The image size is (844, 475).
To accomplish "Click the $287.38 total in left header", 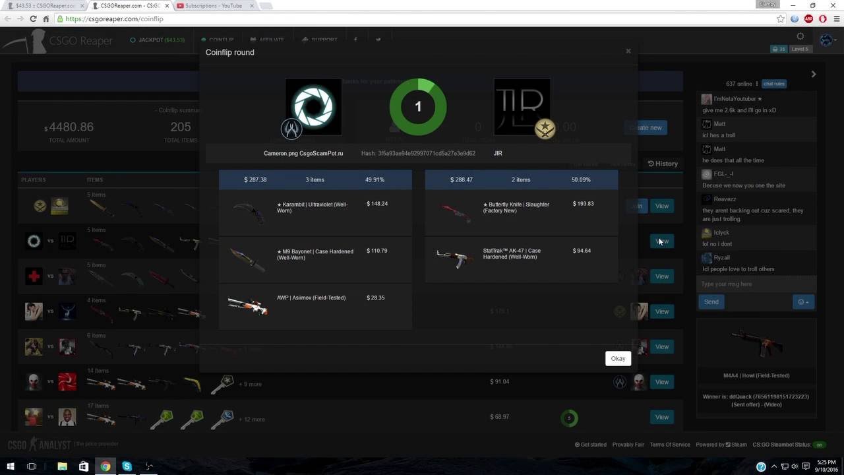I will (x=255, y=179).
